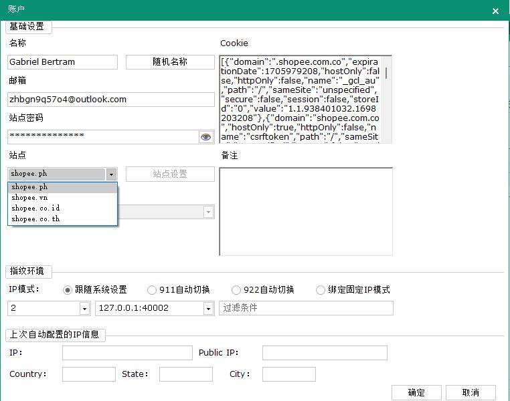510x401 pixels.
Task: Select 922自动切换 radio option
Action: pos(236,290)
